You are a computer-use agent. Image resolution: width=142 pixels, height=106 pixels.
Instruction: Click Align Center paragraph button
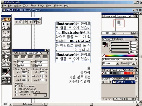click(x=24, y=57)
